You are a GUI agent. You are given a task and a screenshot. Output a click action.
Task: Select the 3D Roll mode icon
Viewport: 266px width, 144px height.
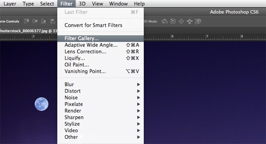[x=173, y=21]
